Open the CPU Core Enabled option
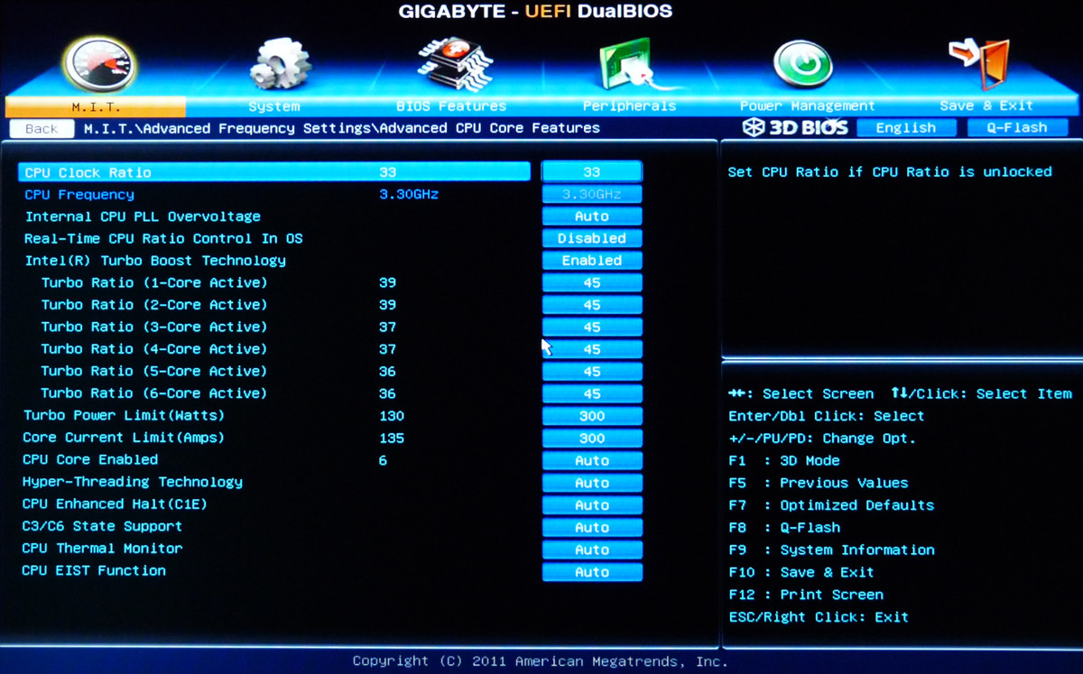This screenshot has width=1083, height=674. click(592, 460)
